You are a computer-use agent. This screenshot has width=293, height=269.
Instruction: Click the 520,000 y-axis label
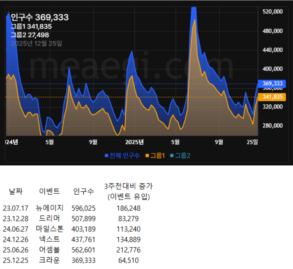click(x=272, y=12)
